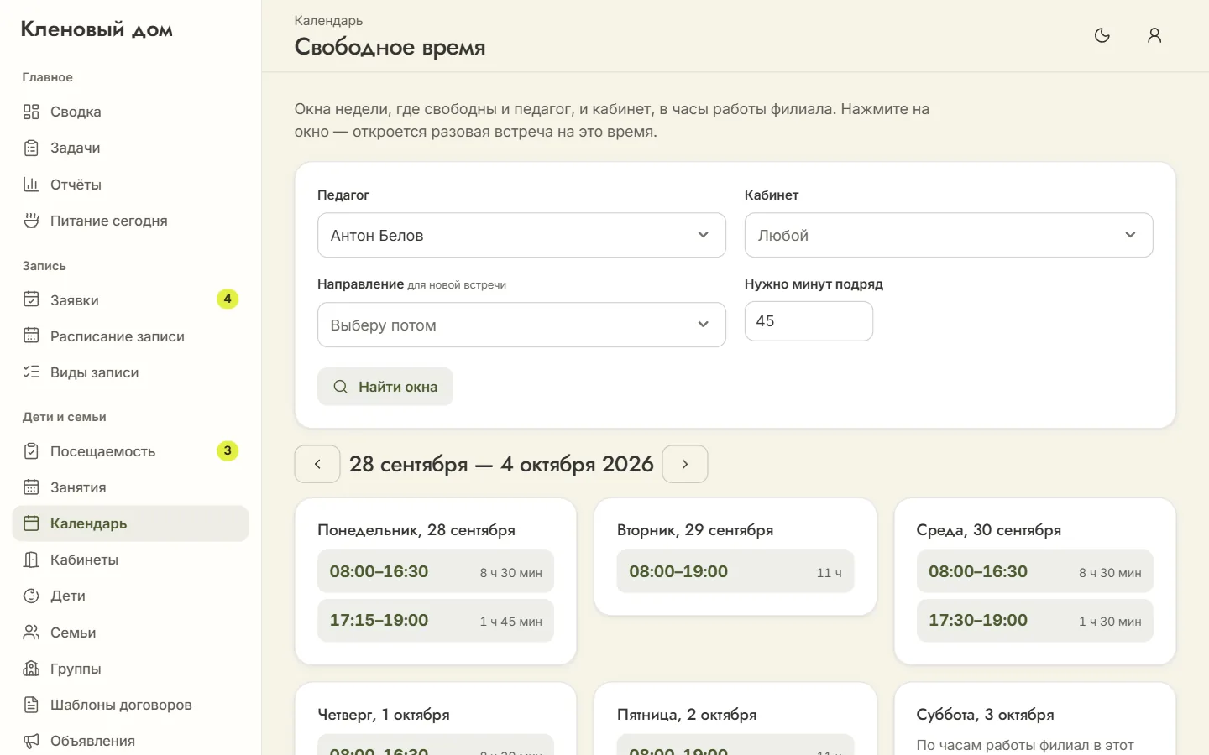Screen dimensions: 1209x755
Task: Click the week range 28 сентября — 4 октября 2026
Action: tap(501, 464)
